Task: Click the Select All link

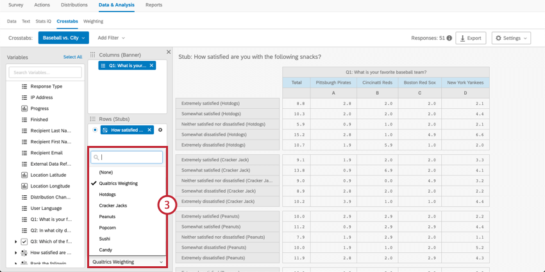Action: [x=72, y=57]
